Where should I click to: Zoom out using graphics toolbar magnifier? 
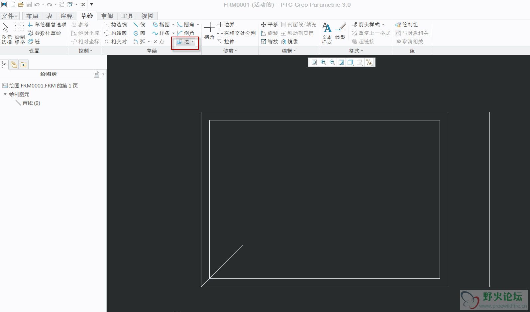point(332,62)
